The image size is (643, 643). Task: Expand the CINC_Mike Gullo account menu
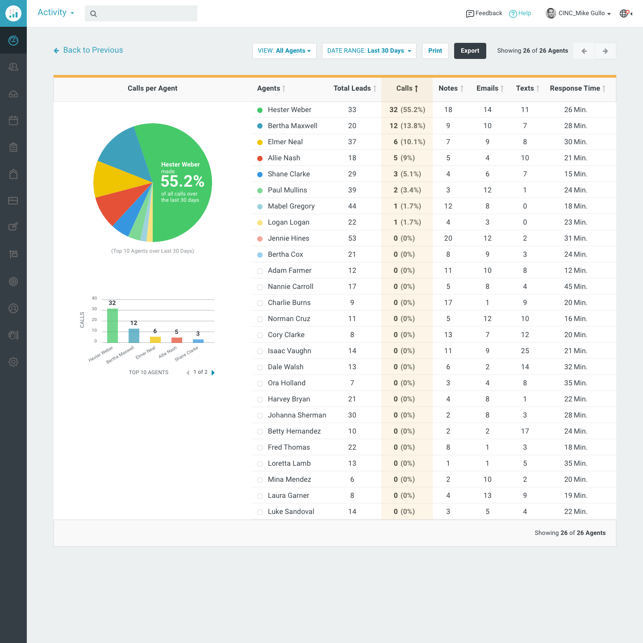pyautogui.click(x=585, y=13)
